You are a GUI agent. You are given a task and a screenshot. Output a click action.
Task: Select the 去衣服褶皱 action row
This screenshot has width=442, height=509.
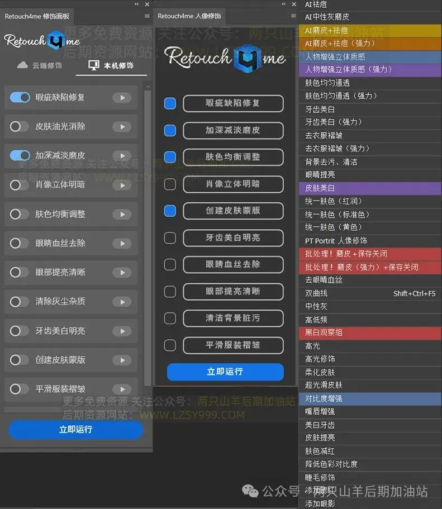[x=370, y=136]
